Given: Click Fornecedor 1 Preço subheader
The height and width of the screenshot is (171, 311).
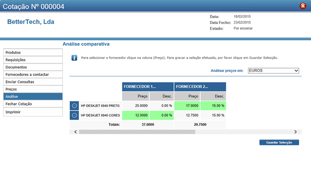Looking at the screenshot, I should tap(136, 96).
